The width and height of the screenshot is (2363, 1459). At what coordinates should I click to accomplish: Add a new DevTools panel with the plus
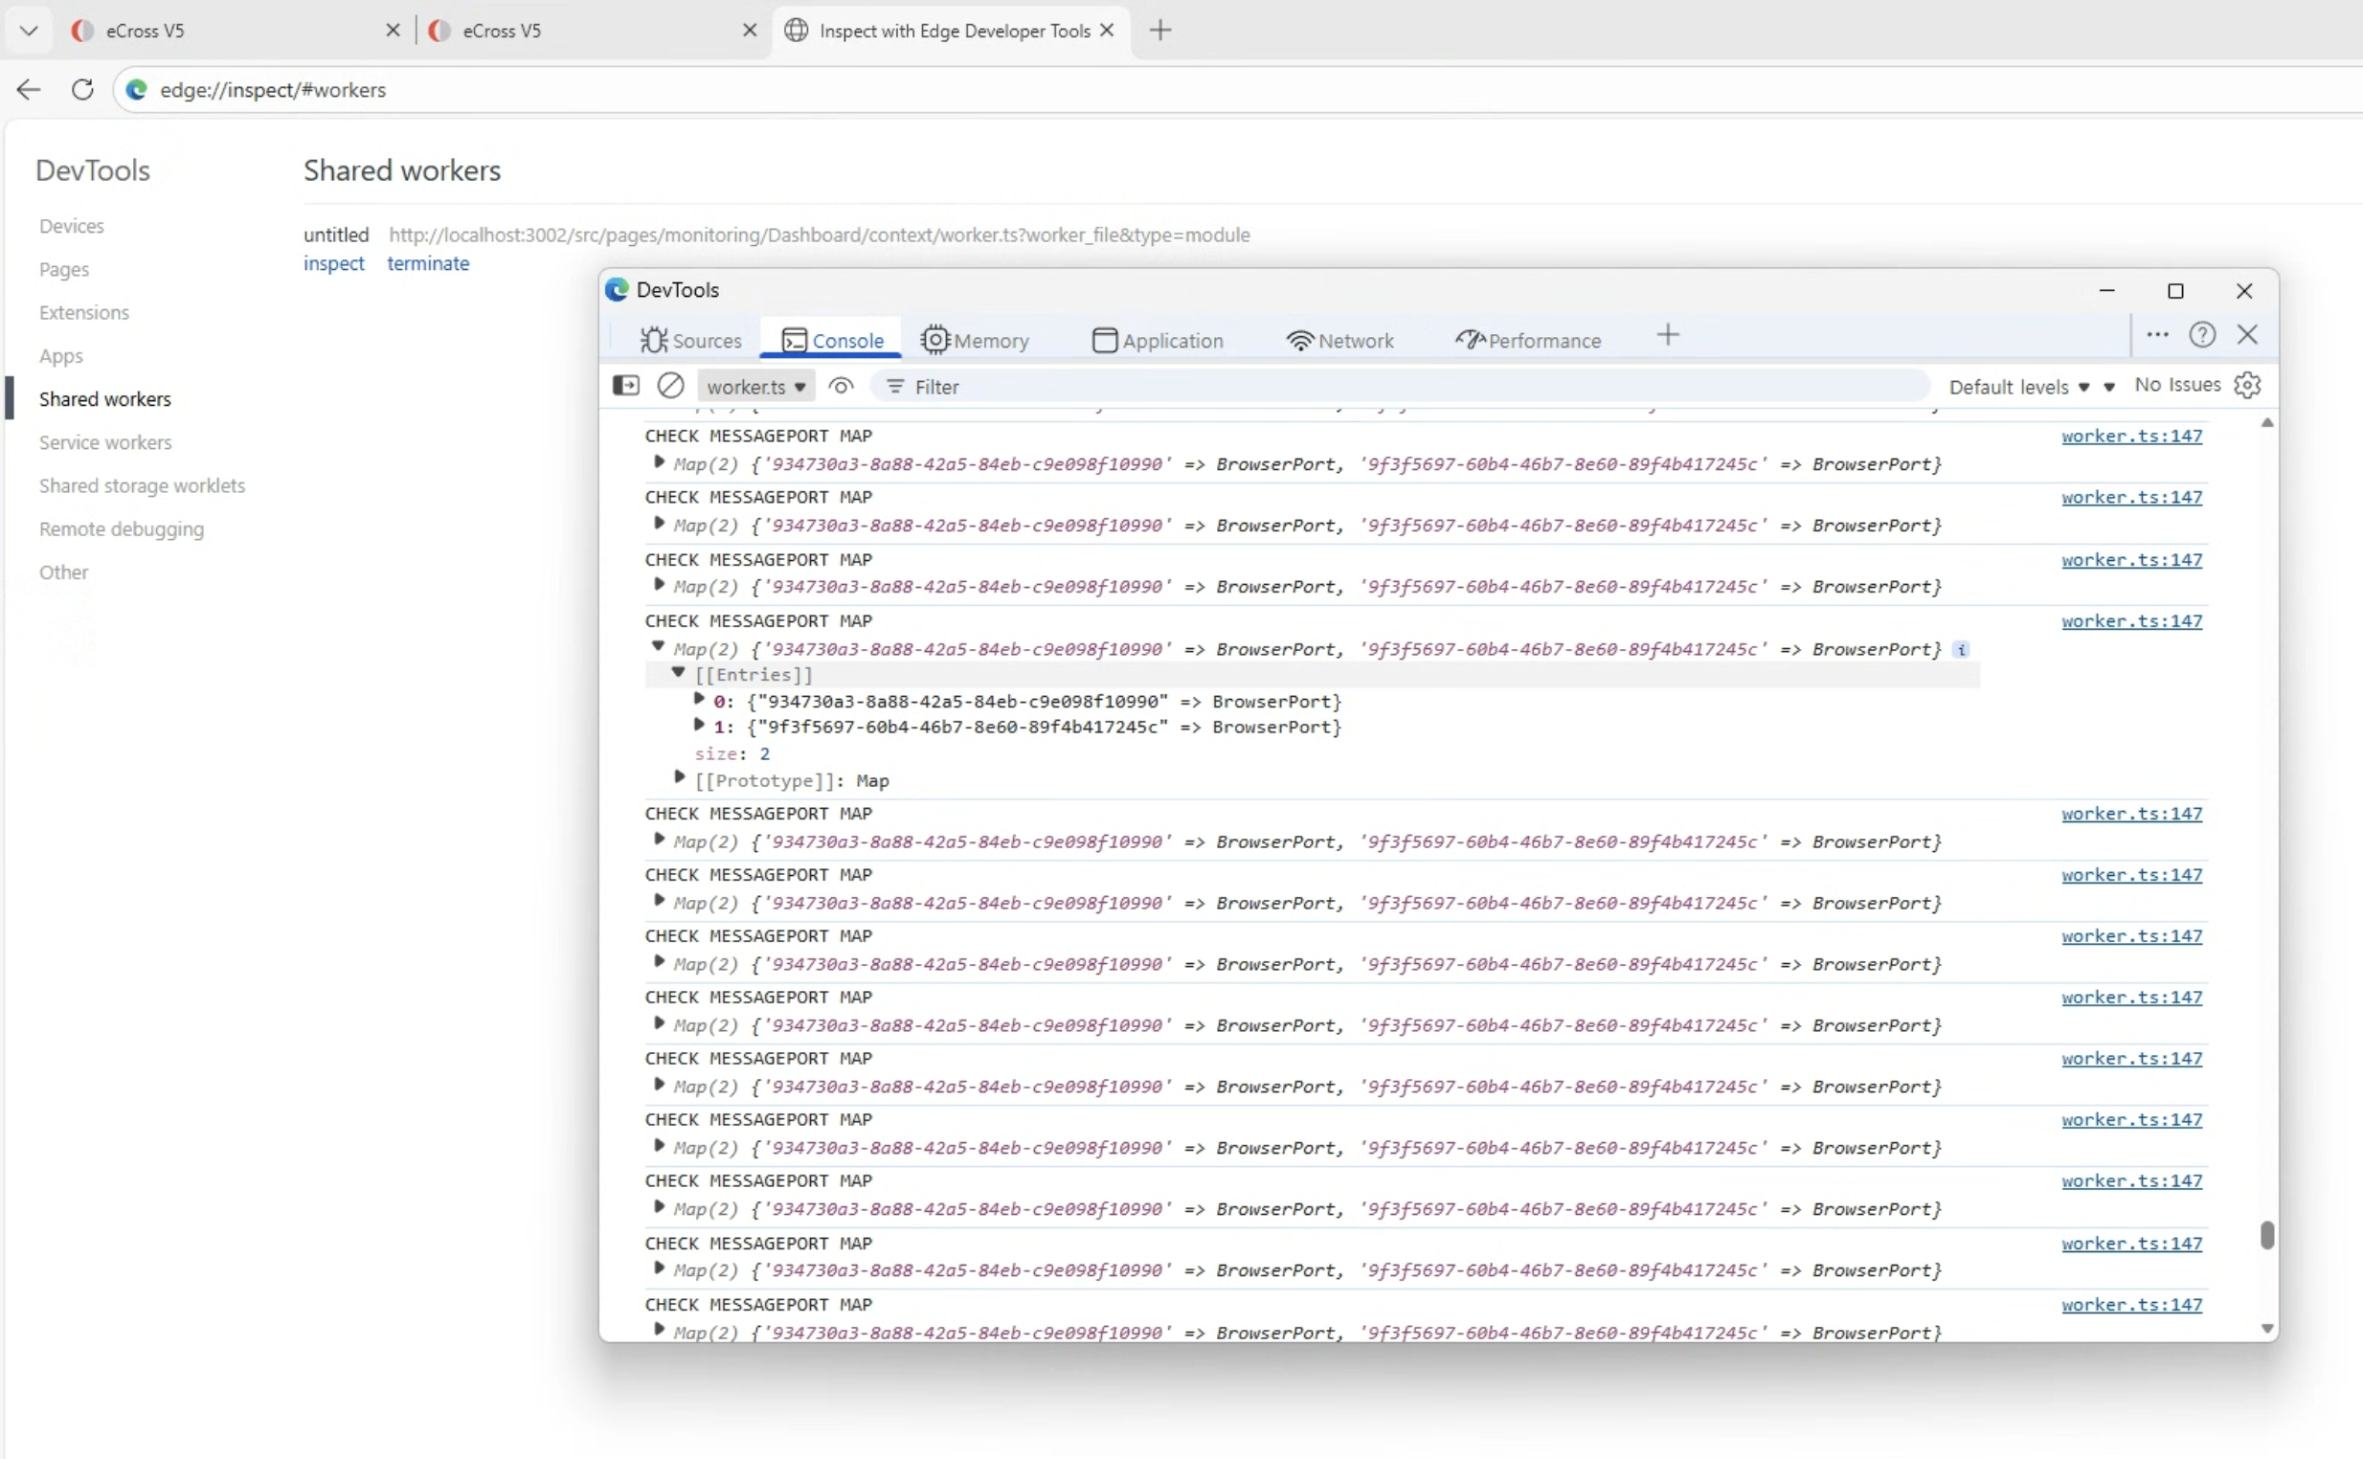pos(1667,335)
